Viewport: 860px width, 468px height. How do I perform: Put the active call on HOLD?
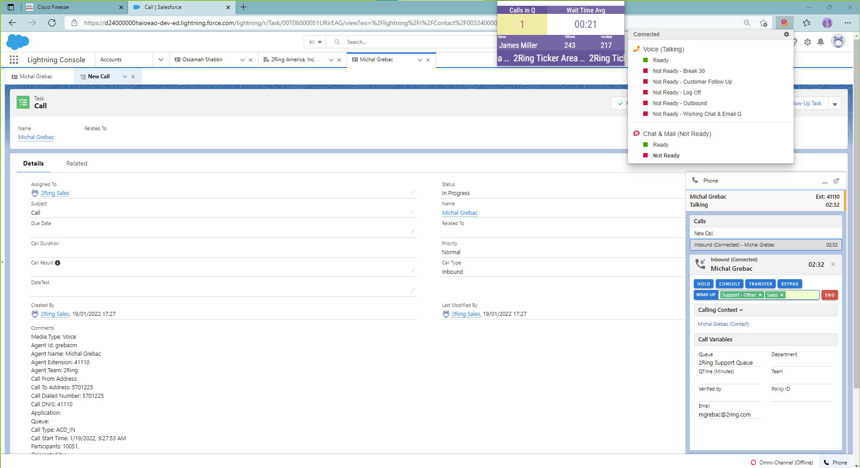(703, 284)
